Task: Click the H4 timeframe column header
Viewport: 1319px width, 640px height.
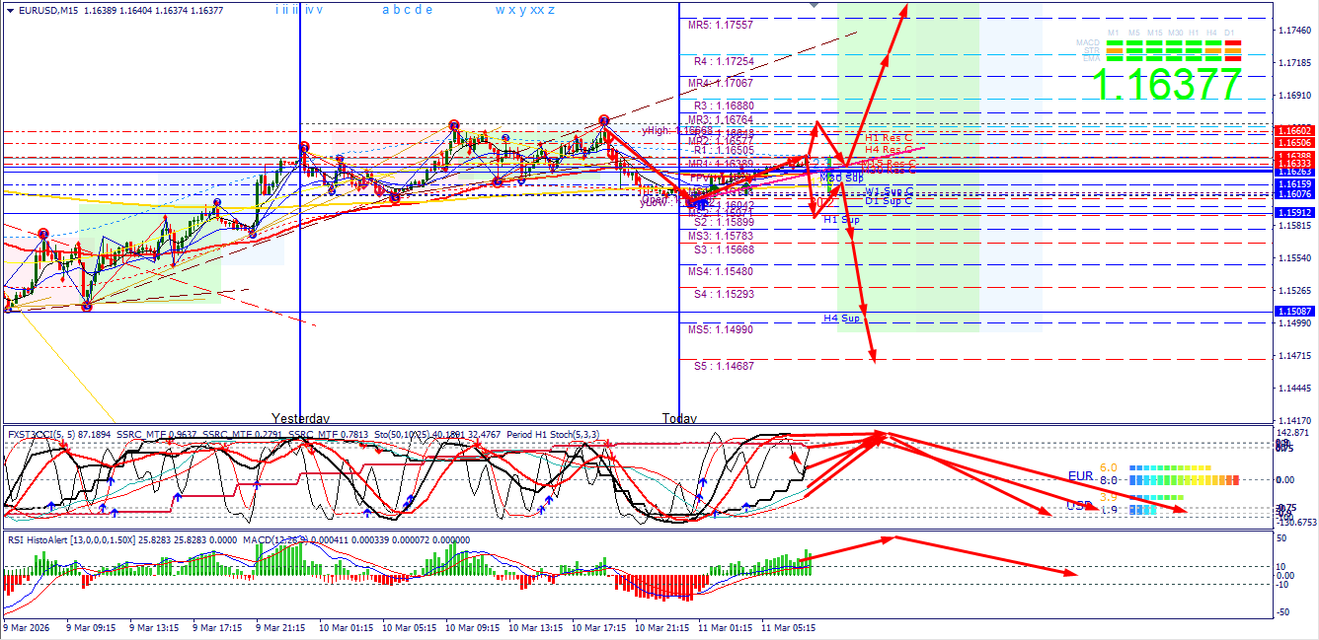Action: 1212,33
